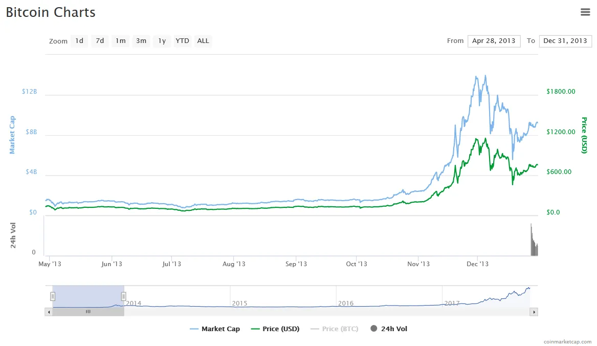This screenshot has height=346, width=597.
Task: Click the $600.00 price axis label
Action: (x=559, y=172)
